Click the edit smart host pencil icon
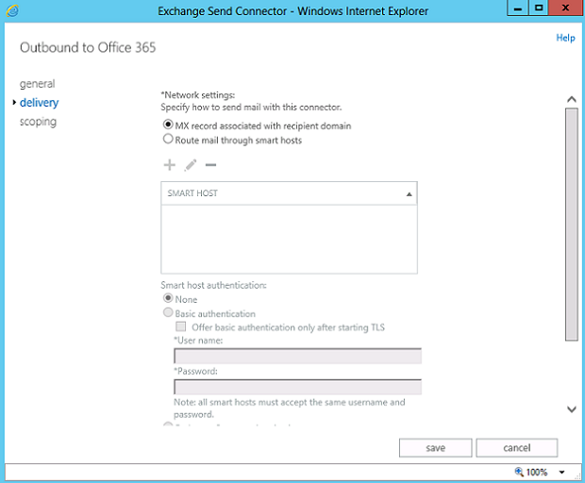The width and height of the screenshot is (585, 483). pos(191,165)
